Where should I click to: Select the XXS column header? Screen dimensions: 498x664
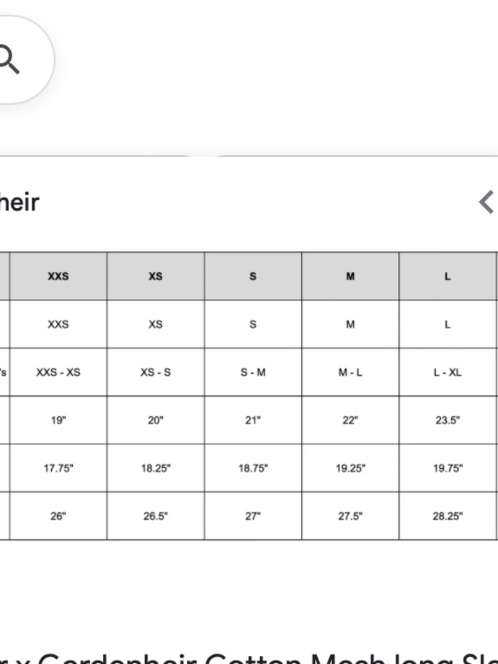[58, 276]
